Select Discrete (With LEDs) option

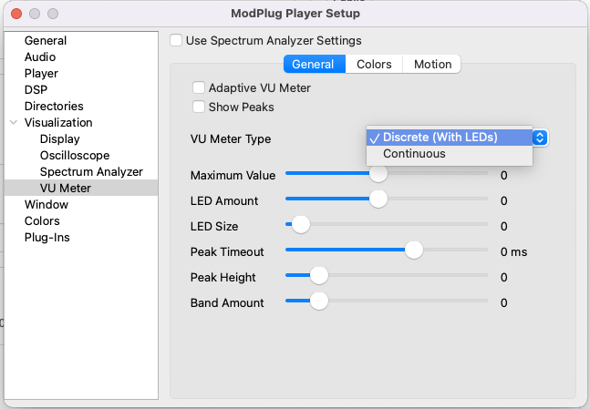point(440,138)
